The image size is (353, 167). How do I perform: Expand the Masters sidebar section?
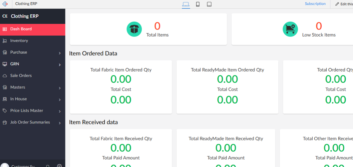pos(60,88)
